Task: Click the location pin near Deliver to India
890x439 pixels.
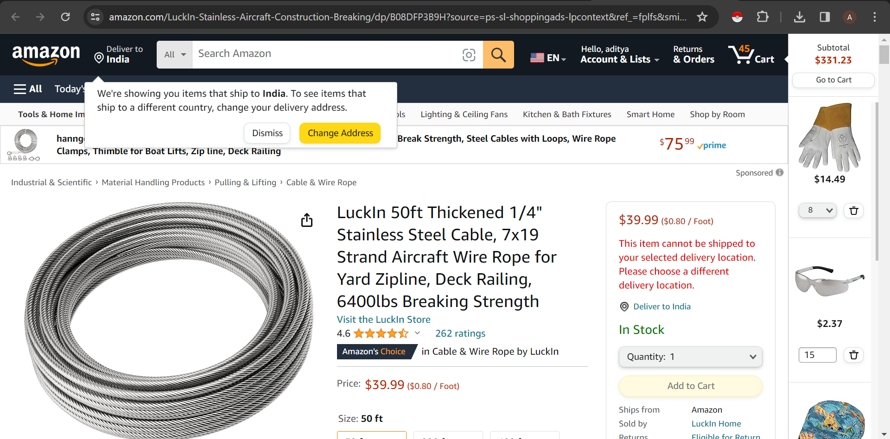Action: pos(99,57)
